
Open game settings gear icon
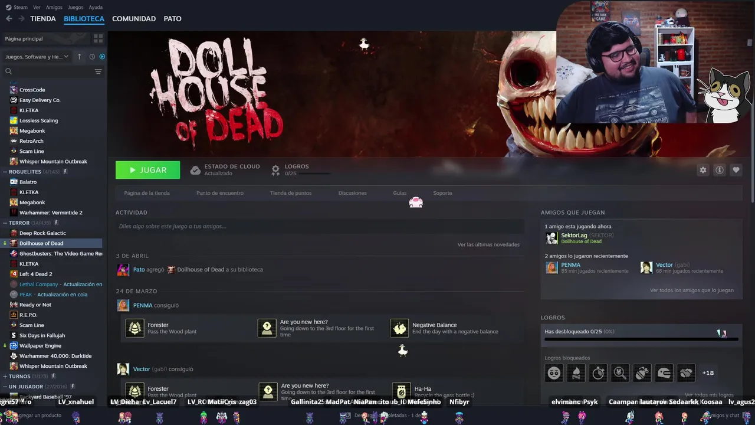(x=703, y=170)
